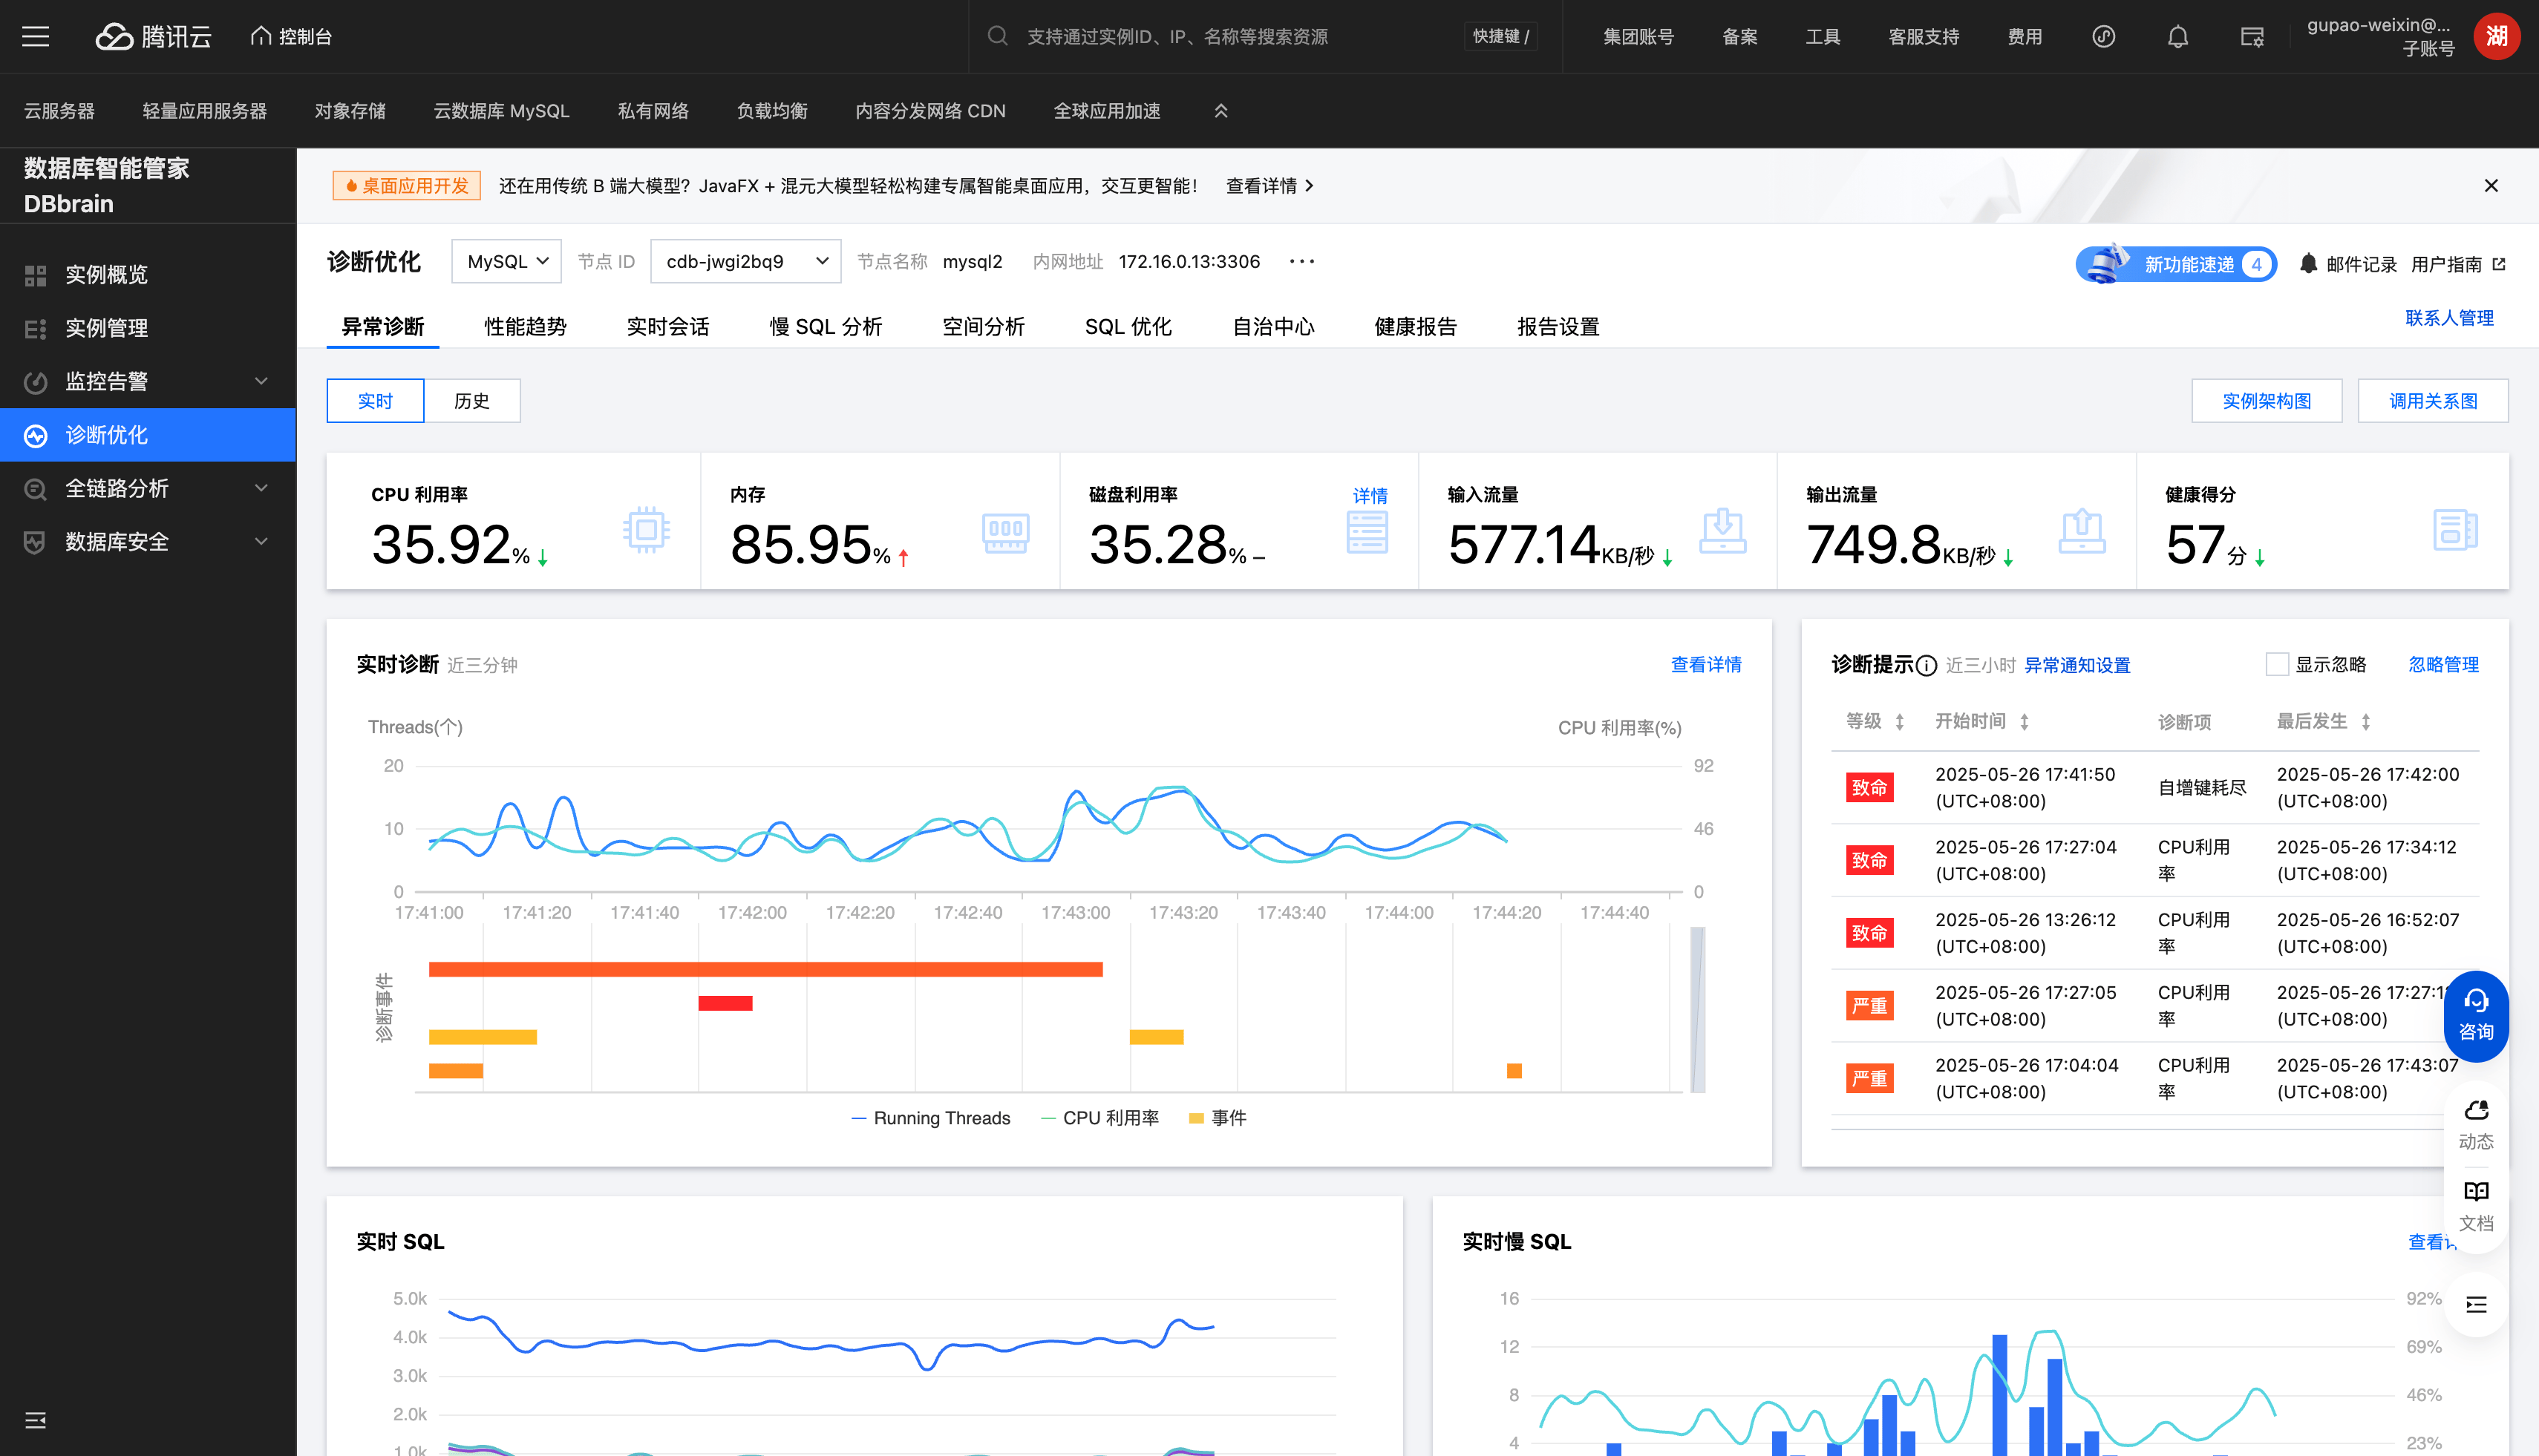Open 异常通知设置 link
The width and height of the screenshot is (2539, 1456).
tap(2076, 666)
